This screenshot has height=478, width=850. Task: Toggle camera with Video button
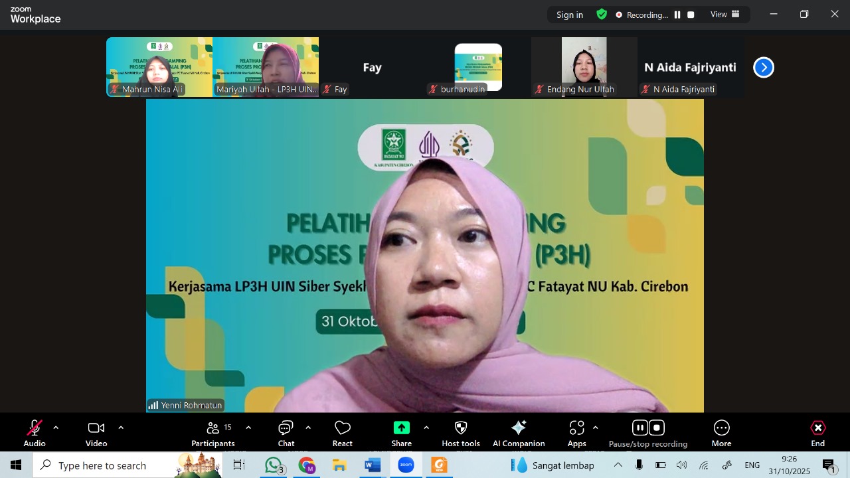(x=96, y=434)
